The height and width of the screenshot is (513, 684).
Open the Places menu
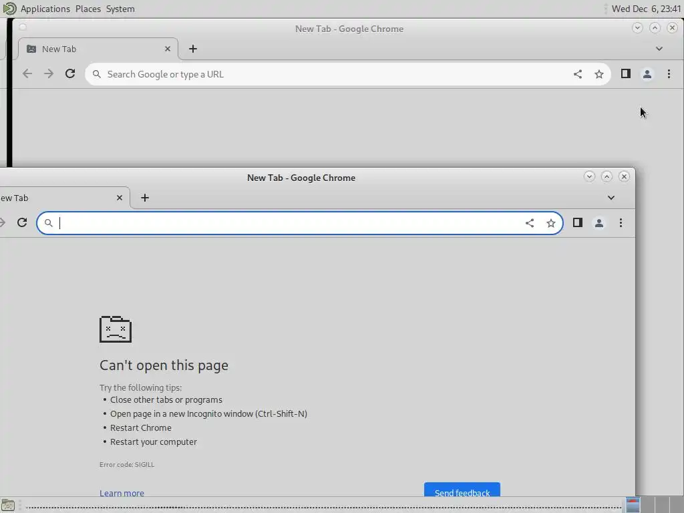(x=88, y=9)
